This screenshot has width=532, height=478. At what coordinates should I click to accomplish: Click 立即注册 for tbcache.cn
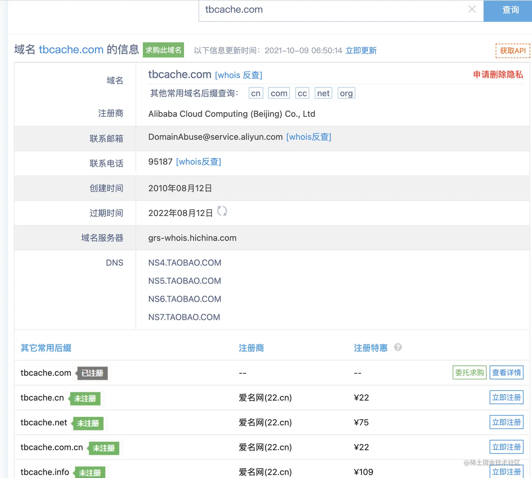point(507,397)
